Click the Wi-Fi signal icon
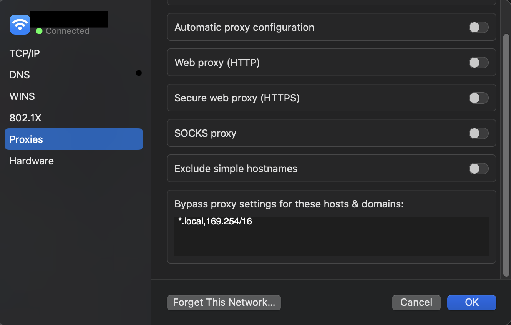 pos(20,24)
